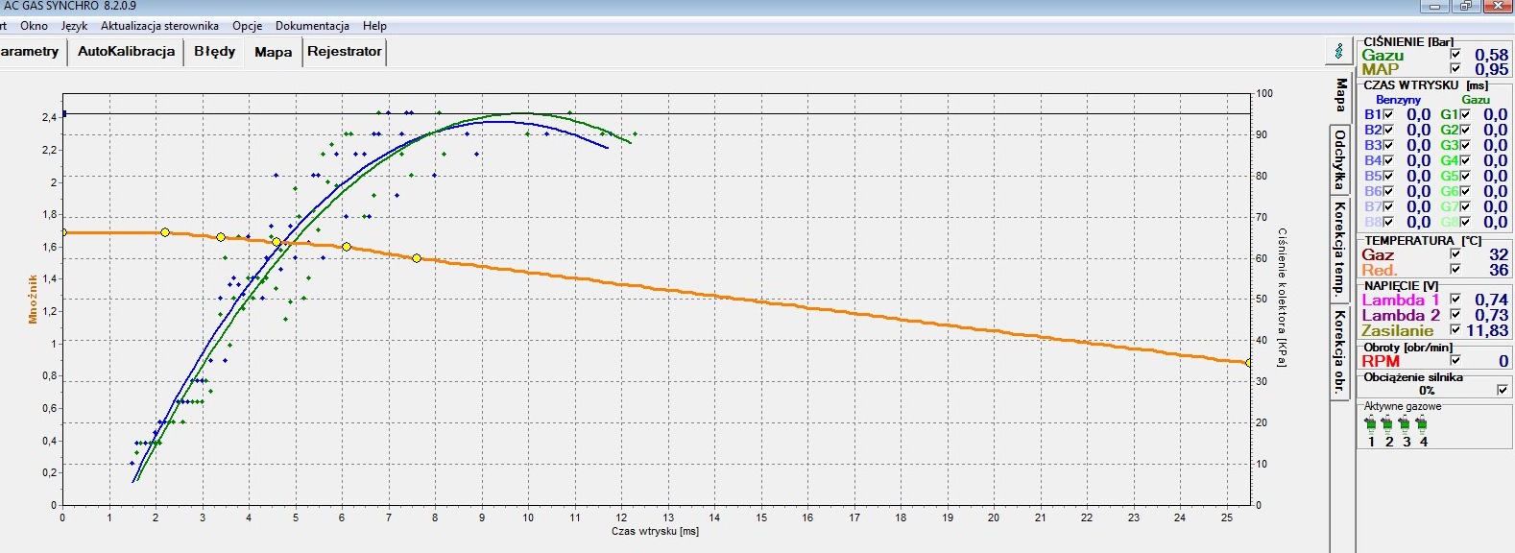Viewport: 1515px width, 553px height.
Task: Select the yellow multiplier point at the curve's right end
Action: click(1249, 363)
